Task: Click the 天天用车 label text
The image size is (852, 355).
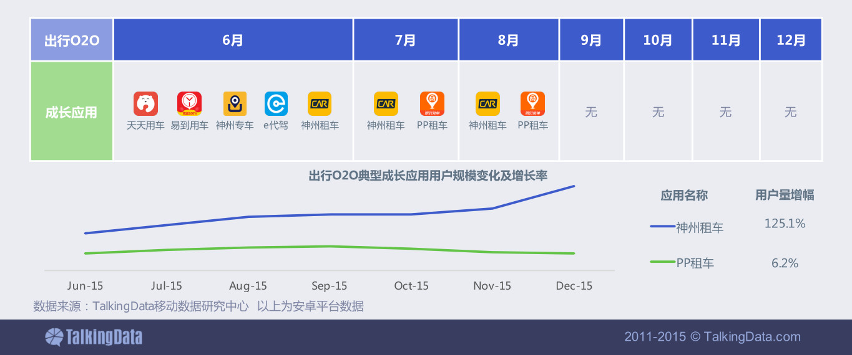Action: [x=145, y=125]
